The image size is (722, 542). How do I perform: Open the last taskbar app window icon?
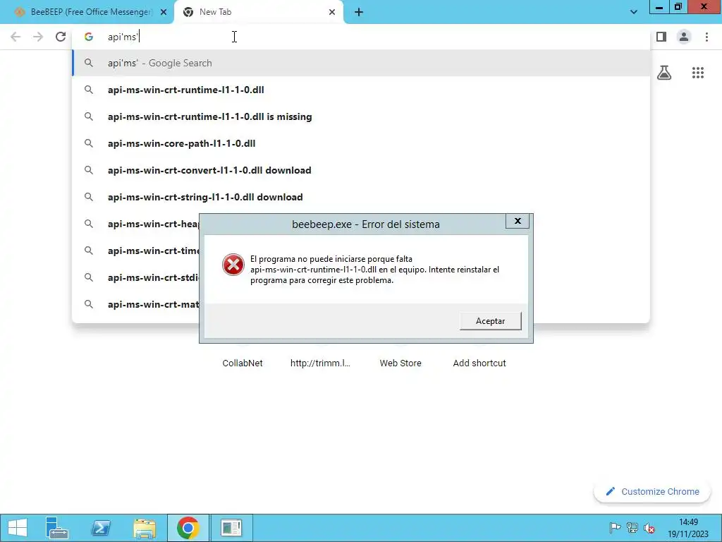(231, 528)
